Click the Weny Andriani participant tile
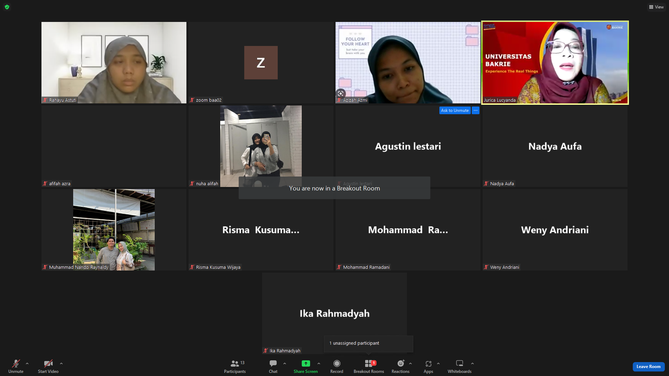Screen dimensions: 669x376 (x=555, y=230)
